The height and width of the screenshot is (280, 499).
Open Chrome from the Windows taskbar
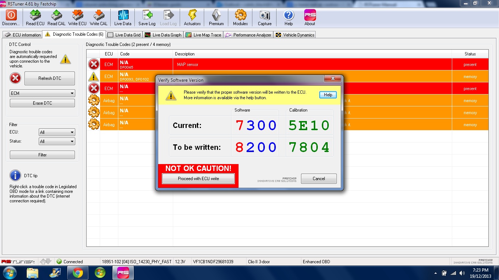tap(77, 273)
